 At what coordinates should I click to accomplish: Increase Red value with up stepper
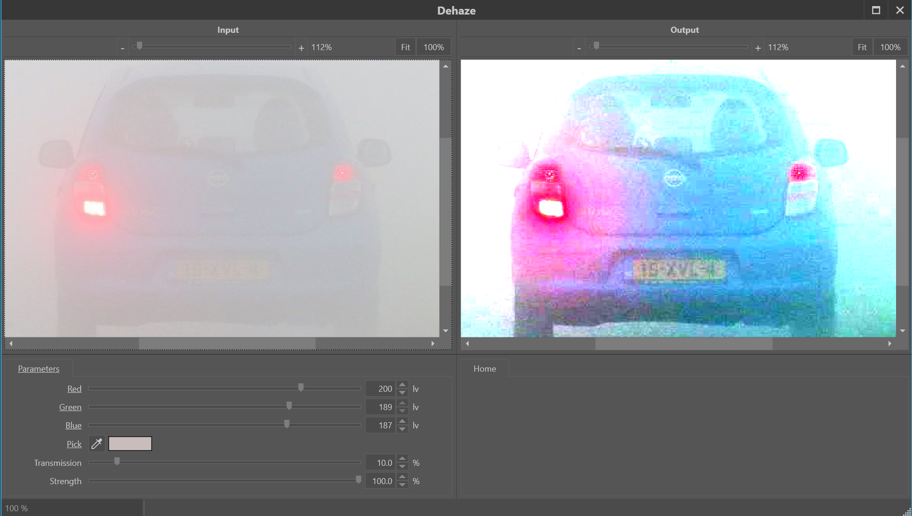(x=402, y=385)
